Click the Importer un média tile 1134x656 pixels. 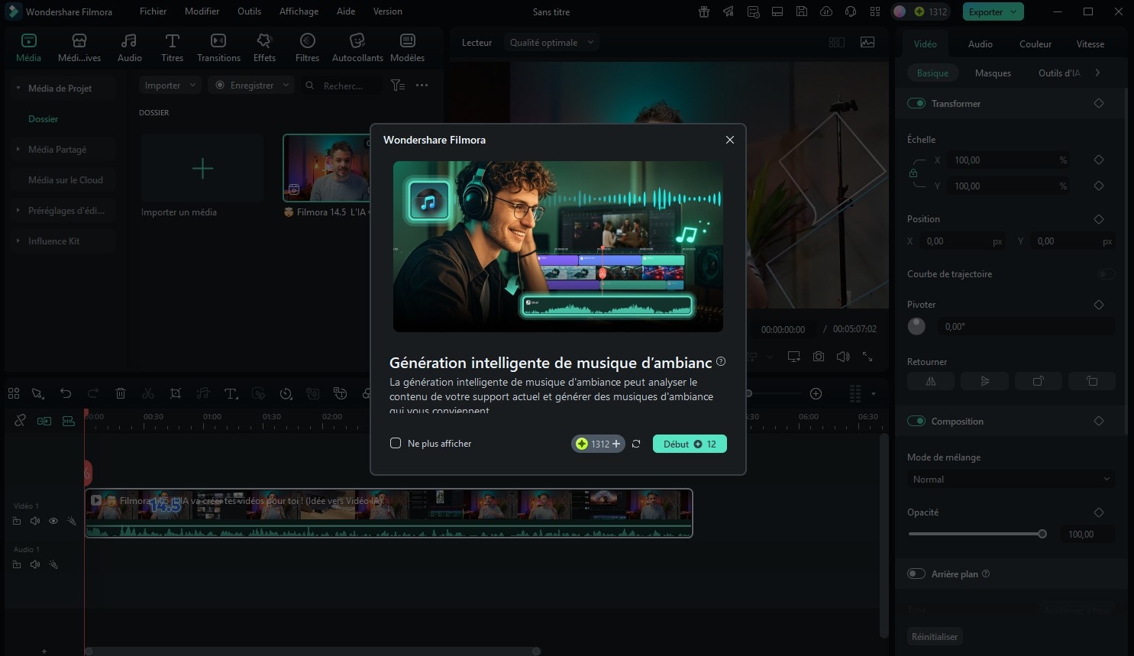click(x=202, y=168)
